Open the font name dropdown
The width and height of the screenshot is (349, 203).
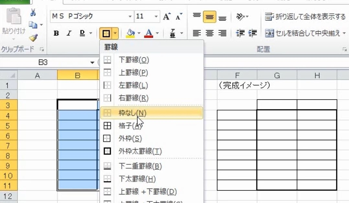pyautogui.click(x=131, y=16)
